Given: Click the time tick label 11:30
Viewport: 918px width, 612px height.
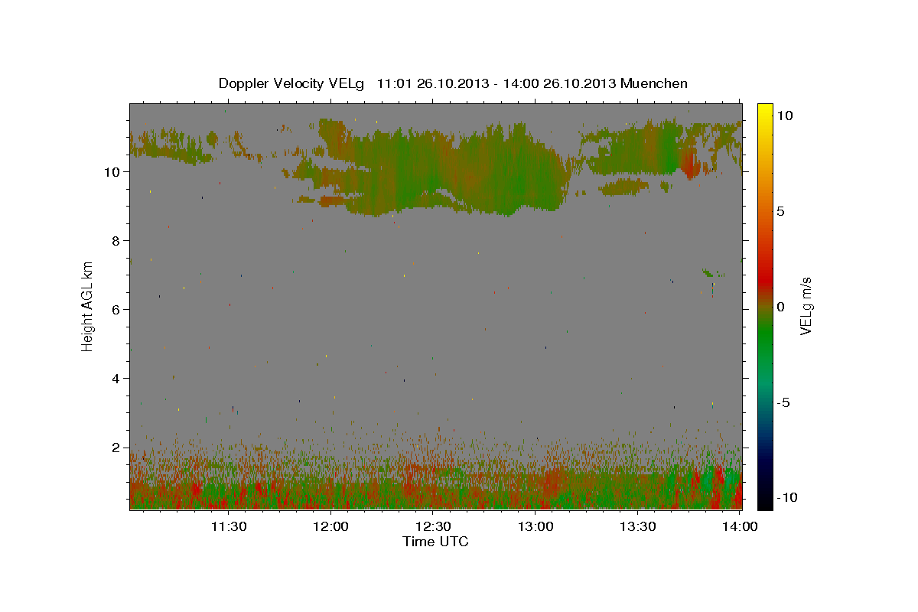Looking at the screenshot, I should pos(229,526).
